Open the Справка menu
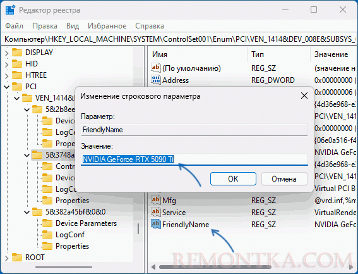This screenshot has height=274, width=358. (150, 26)
